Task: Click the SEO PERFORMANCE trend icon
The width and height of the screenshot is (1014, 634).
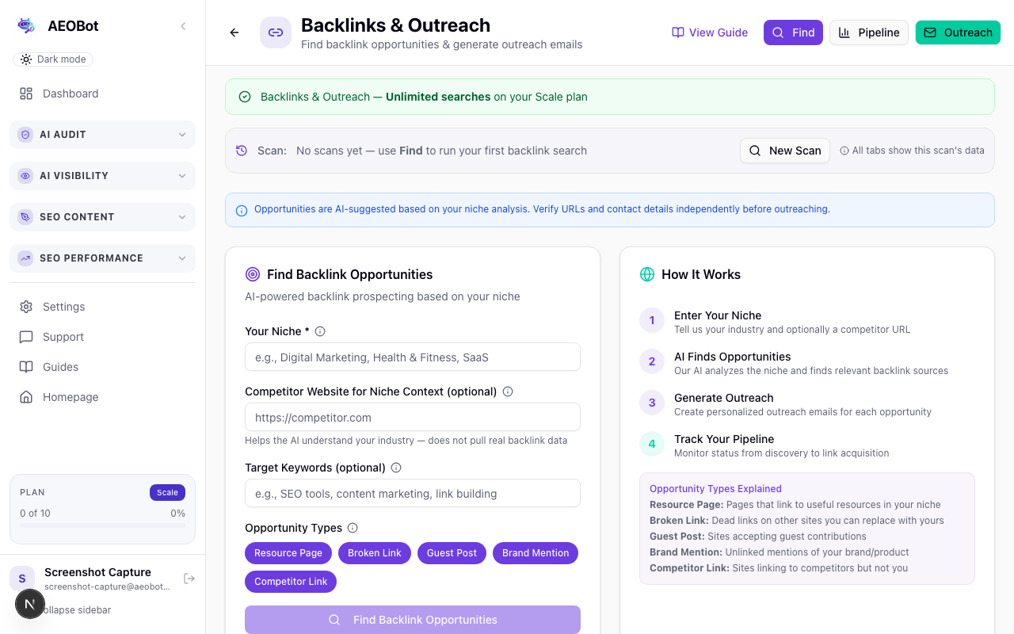Action: tap(25, 258)
